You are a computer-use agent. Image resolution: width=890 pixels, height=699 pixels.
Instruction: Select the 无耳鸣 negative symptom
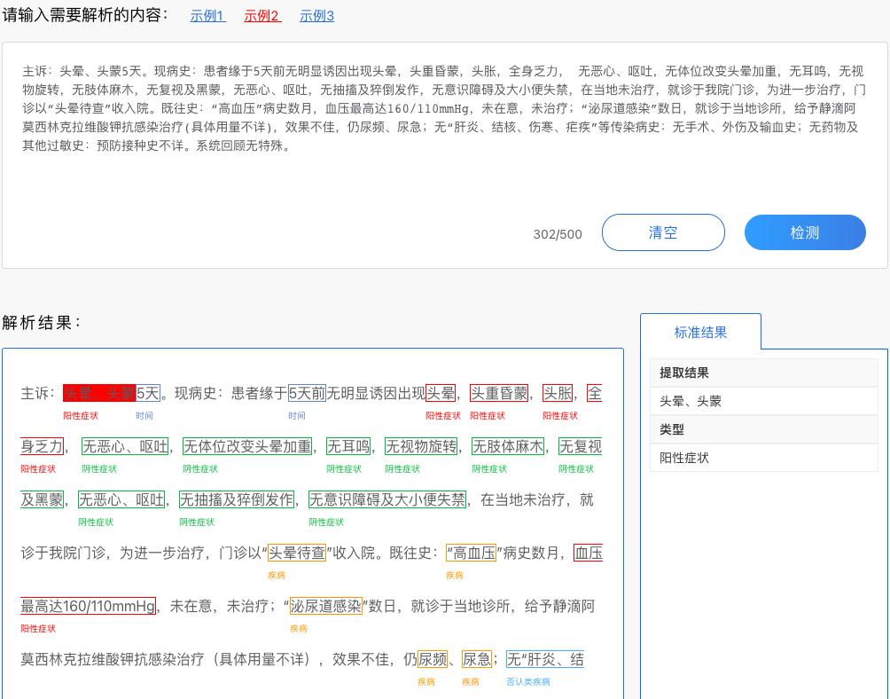[348, 446]
